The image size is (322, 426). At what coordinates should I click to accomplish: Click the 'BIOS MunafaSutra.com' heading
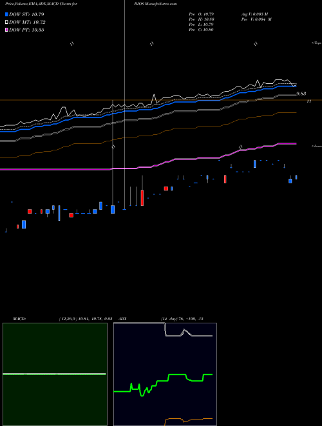coord(157,5)
